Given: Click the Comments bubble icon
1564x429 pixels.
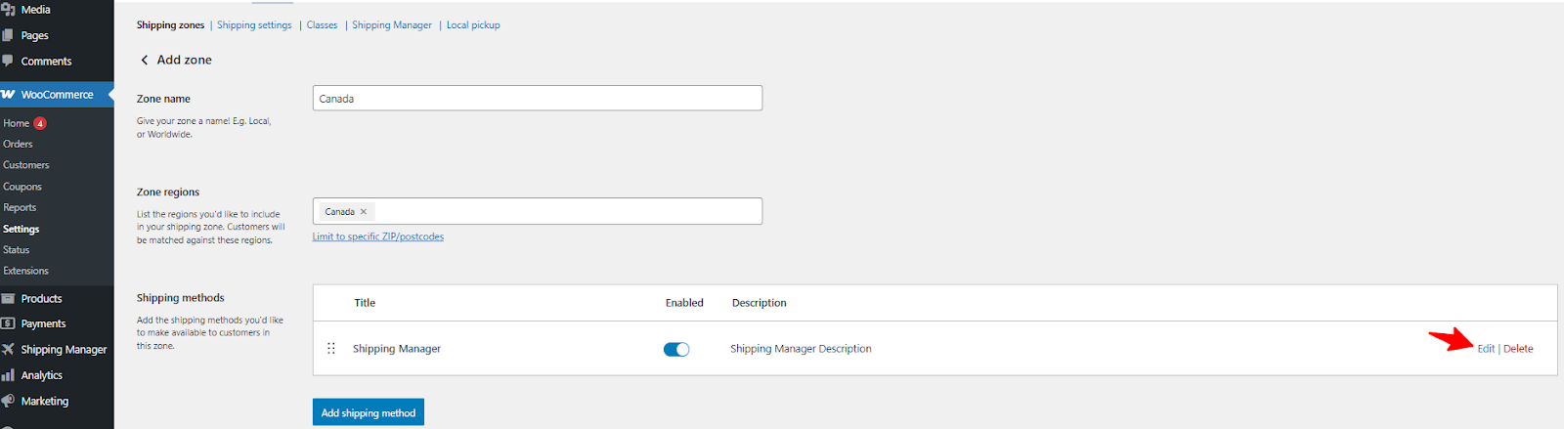Looking at the screenshot, I should 8,61.
